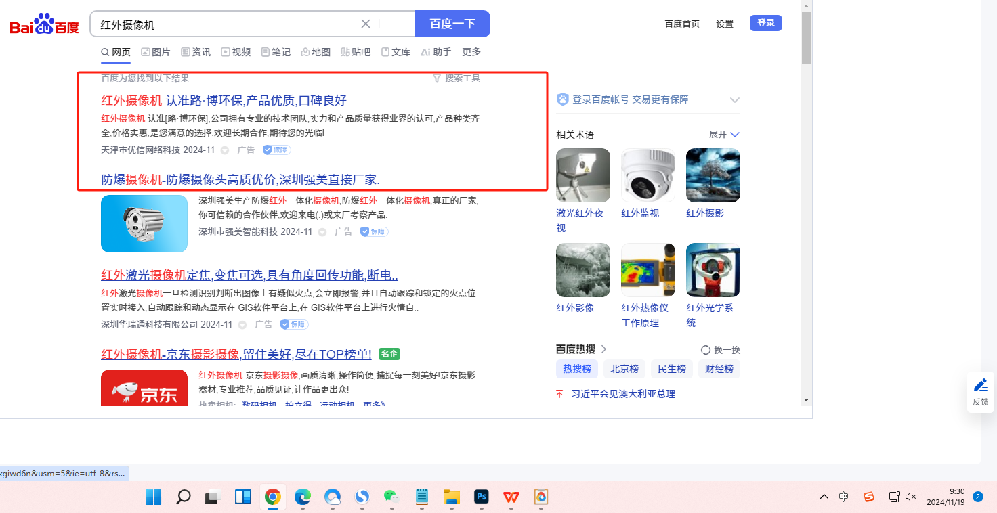The image size is (997, 513).
Task: Click the Baidu logo
Action: tap(44, 25)
